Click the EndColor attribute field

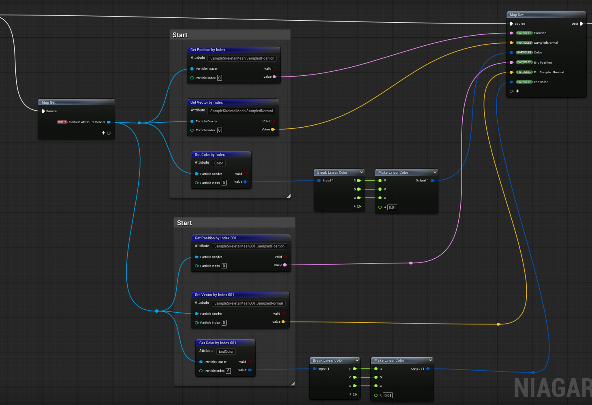click(226, 352)
